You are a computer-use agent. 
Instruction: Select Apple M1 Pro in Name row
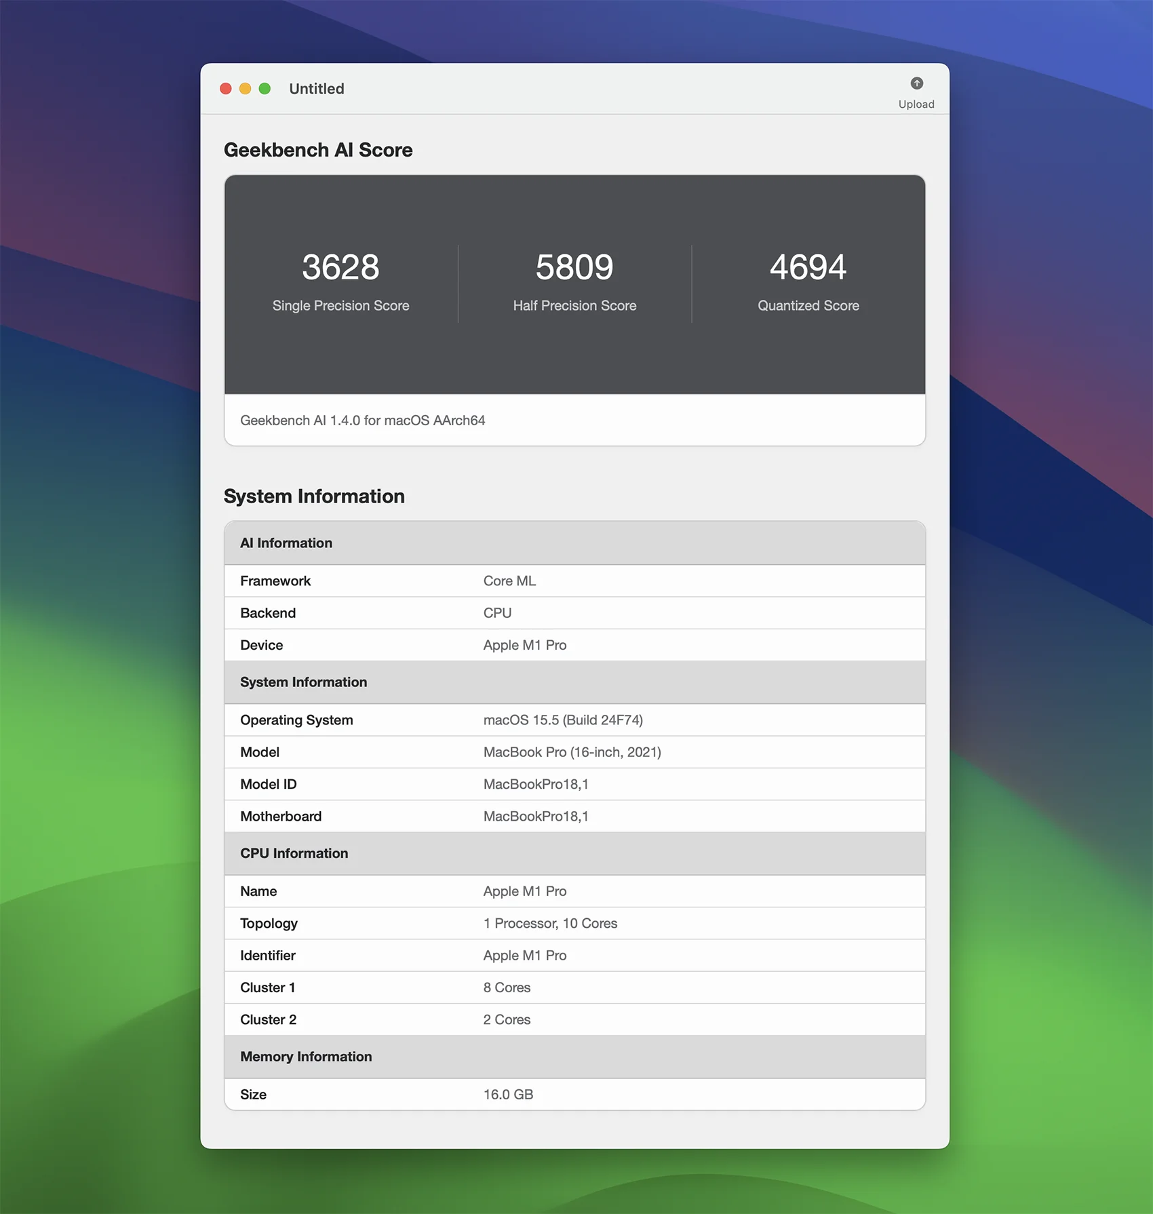point(525,891)
